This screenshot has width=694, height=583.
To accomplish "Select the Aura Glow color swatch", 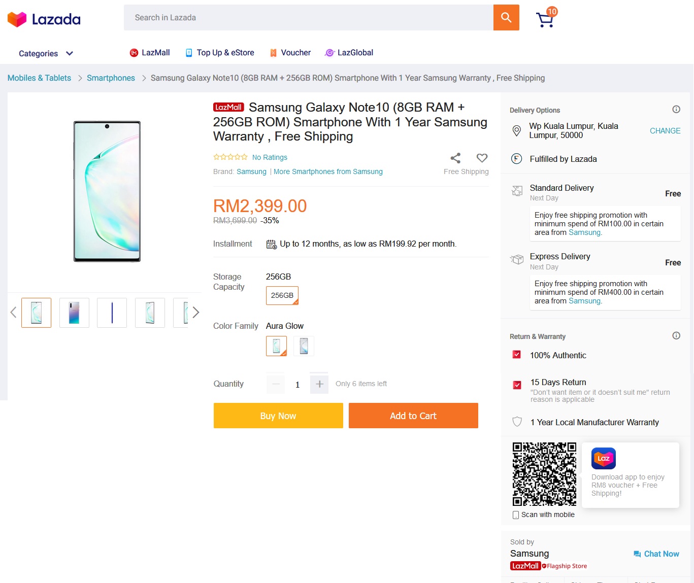I will (277, 346).
